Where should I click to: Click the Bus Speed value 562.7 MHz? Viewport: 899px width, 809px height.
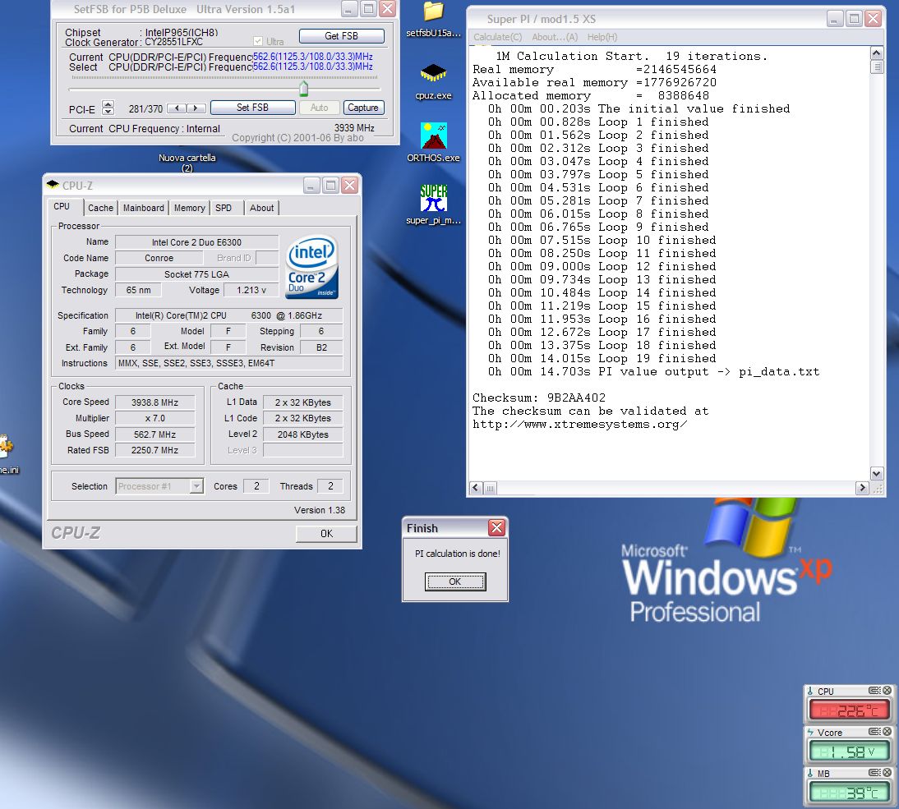pos(154,434)
